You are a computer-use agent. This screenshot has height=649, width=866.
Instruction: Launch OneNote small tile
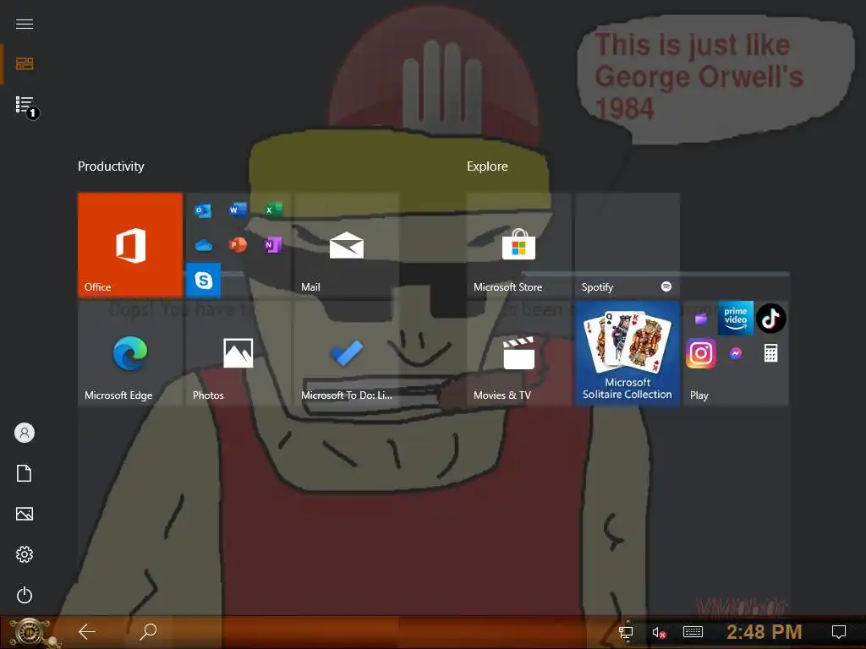pos(273,245)
